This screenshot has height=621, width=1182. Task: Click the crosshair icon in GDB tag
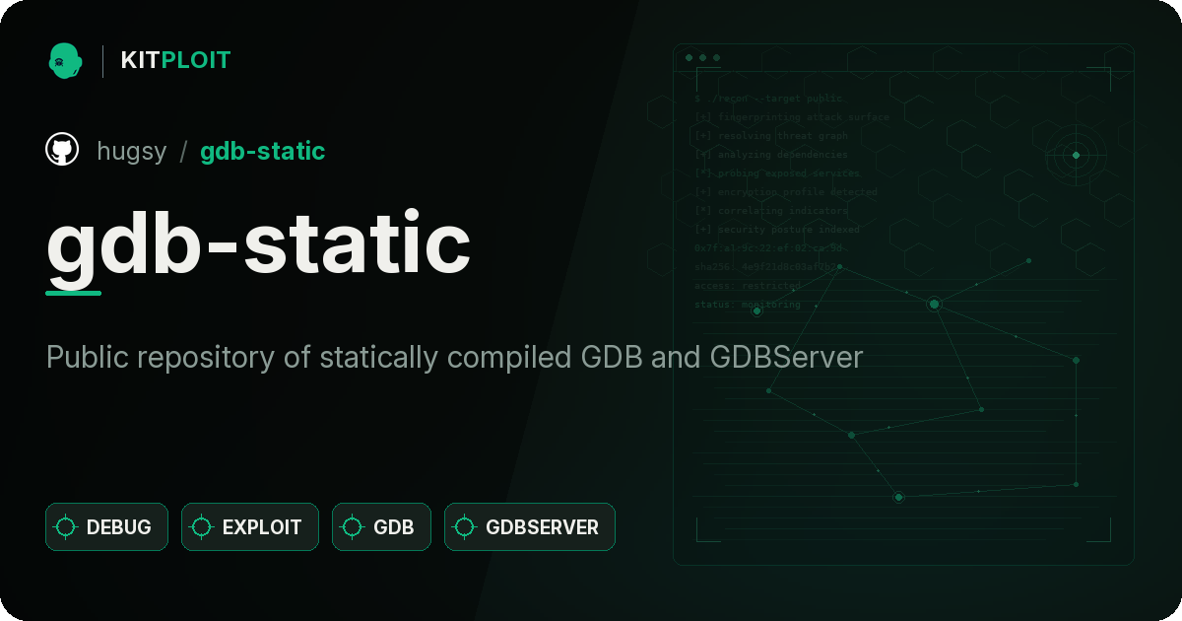[353, 527]
